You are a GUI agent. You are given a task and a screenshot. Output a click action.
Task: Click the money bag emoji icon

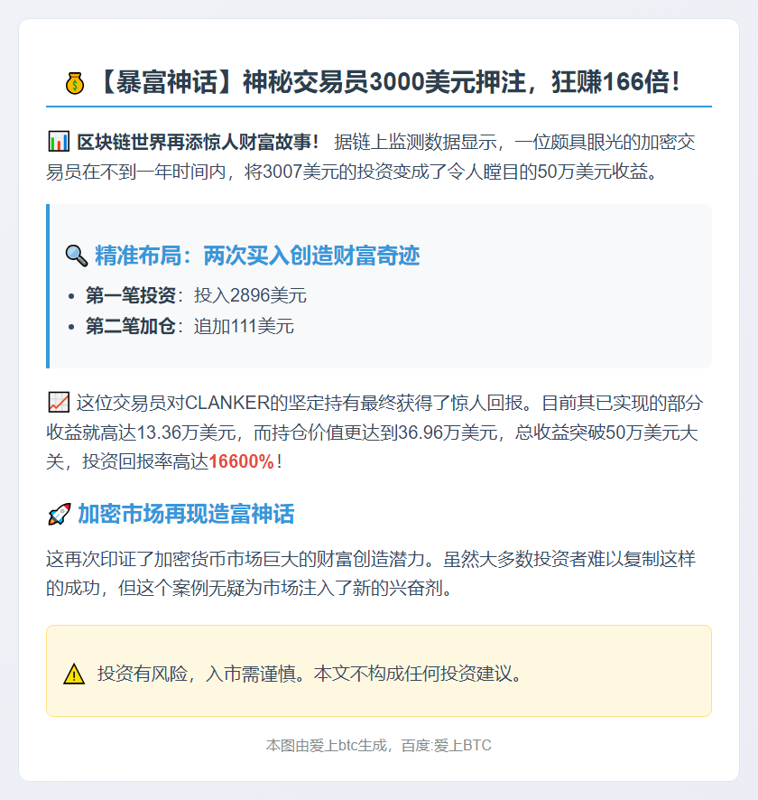click(74, 83)
